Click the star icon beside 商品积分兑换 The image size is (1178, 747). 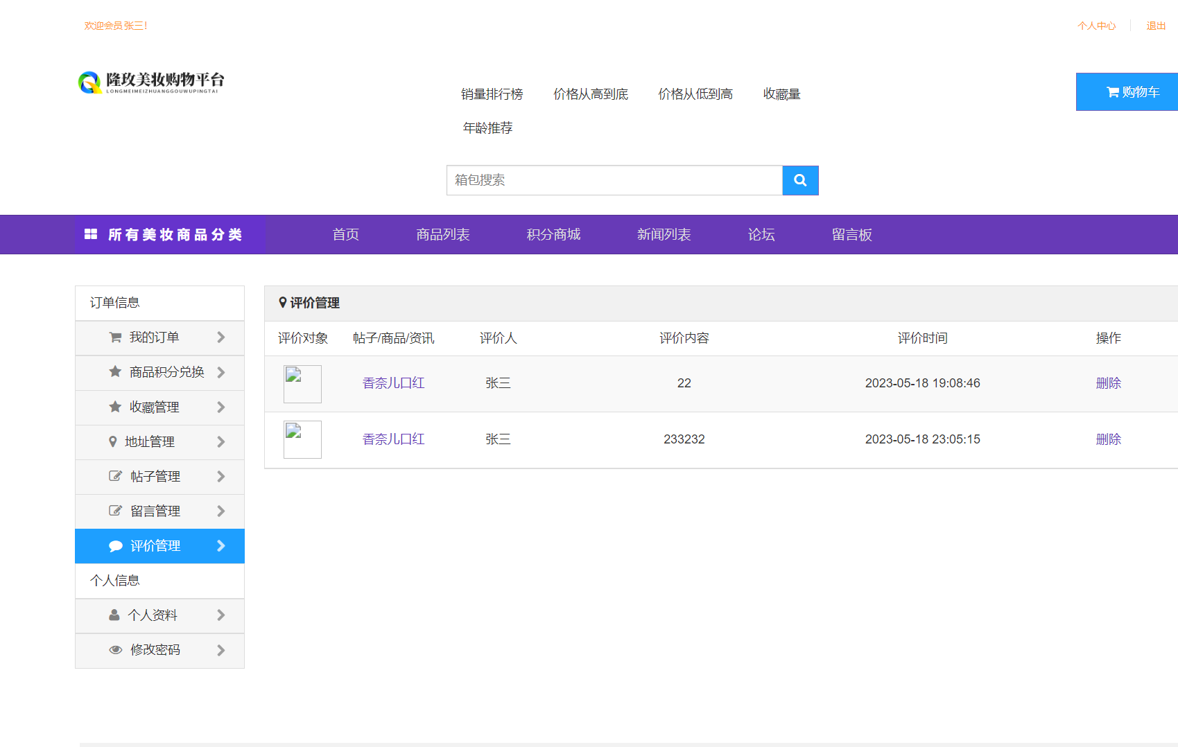click(115, 372)
